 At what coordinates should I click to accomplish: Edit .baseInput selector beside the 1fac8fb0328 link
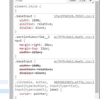(x=24, y=16)
